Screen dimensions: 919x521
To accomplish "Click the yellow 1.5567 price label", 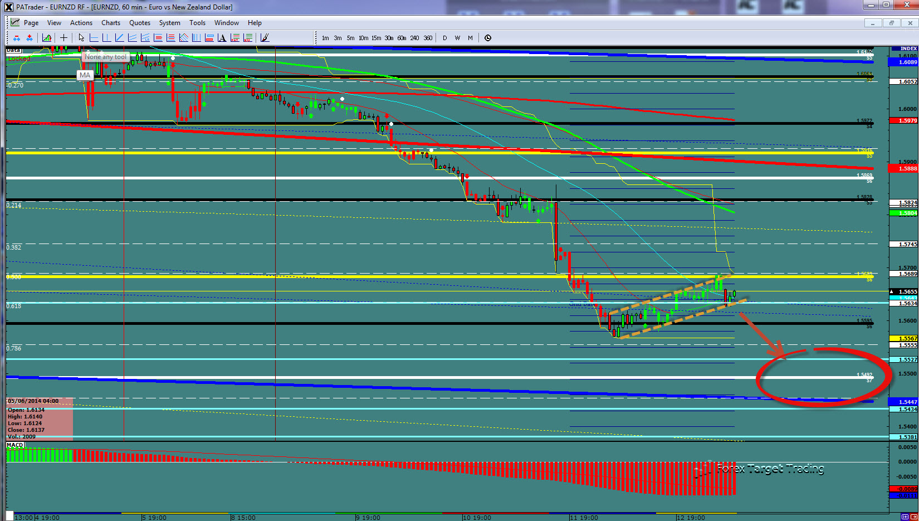I will [903, 338].
